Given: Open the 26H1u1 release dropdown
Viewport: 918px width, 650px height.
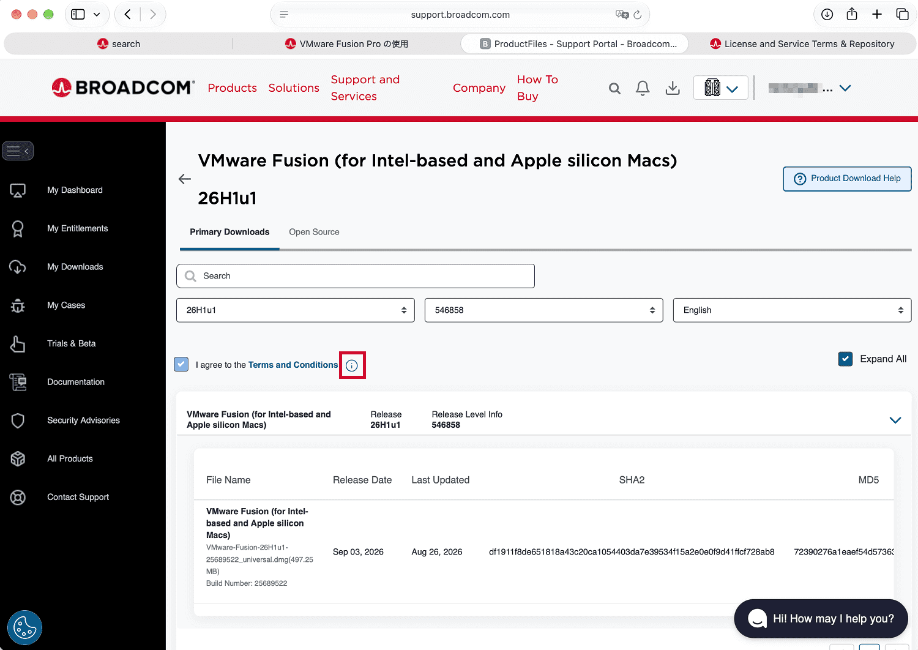Looking at the screenshot, I should (x=296, y=310).
